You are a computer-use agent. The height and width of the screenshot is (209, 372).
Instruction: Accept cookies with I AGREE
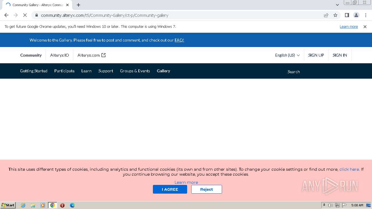(x=170, y=189)
